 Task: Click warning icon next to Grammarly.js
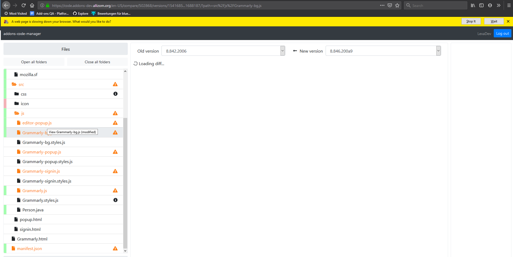coord(115,191)
